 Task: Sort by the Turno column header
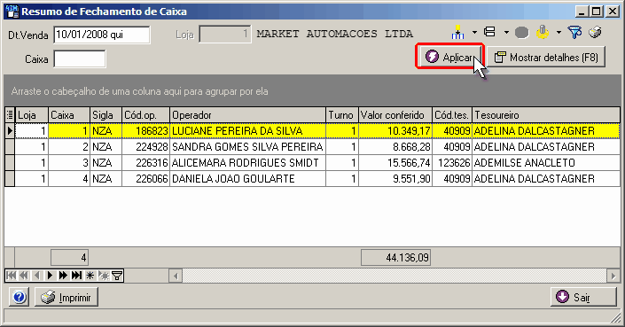tap(342, 115)
